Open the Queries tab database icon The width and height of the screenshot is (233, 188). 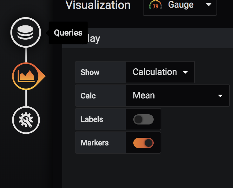(x=26, y=33)
